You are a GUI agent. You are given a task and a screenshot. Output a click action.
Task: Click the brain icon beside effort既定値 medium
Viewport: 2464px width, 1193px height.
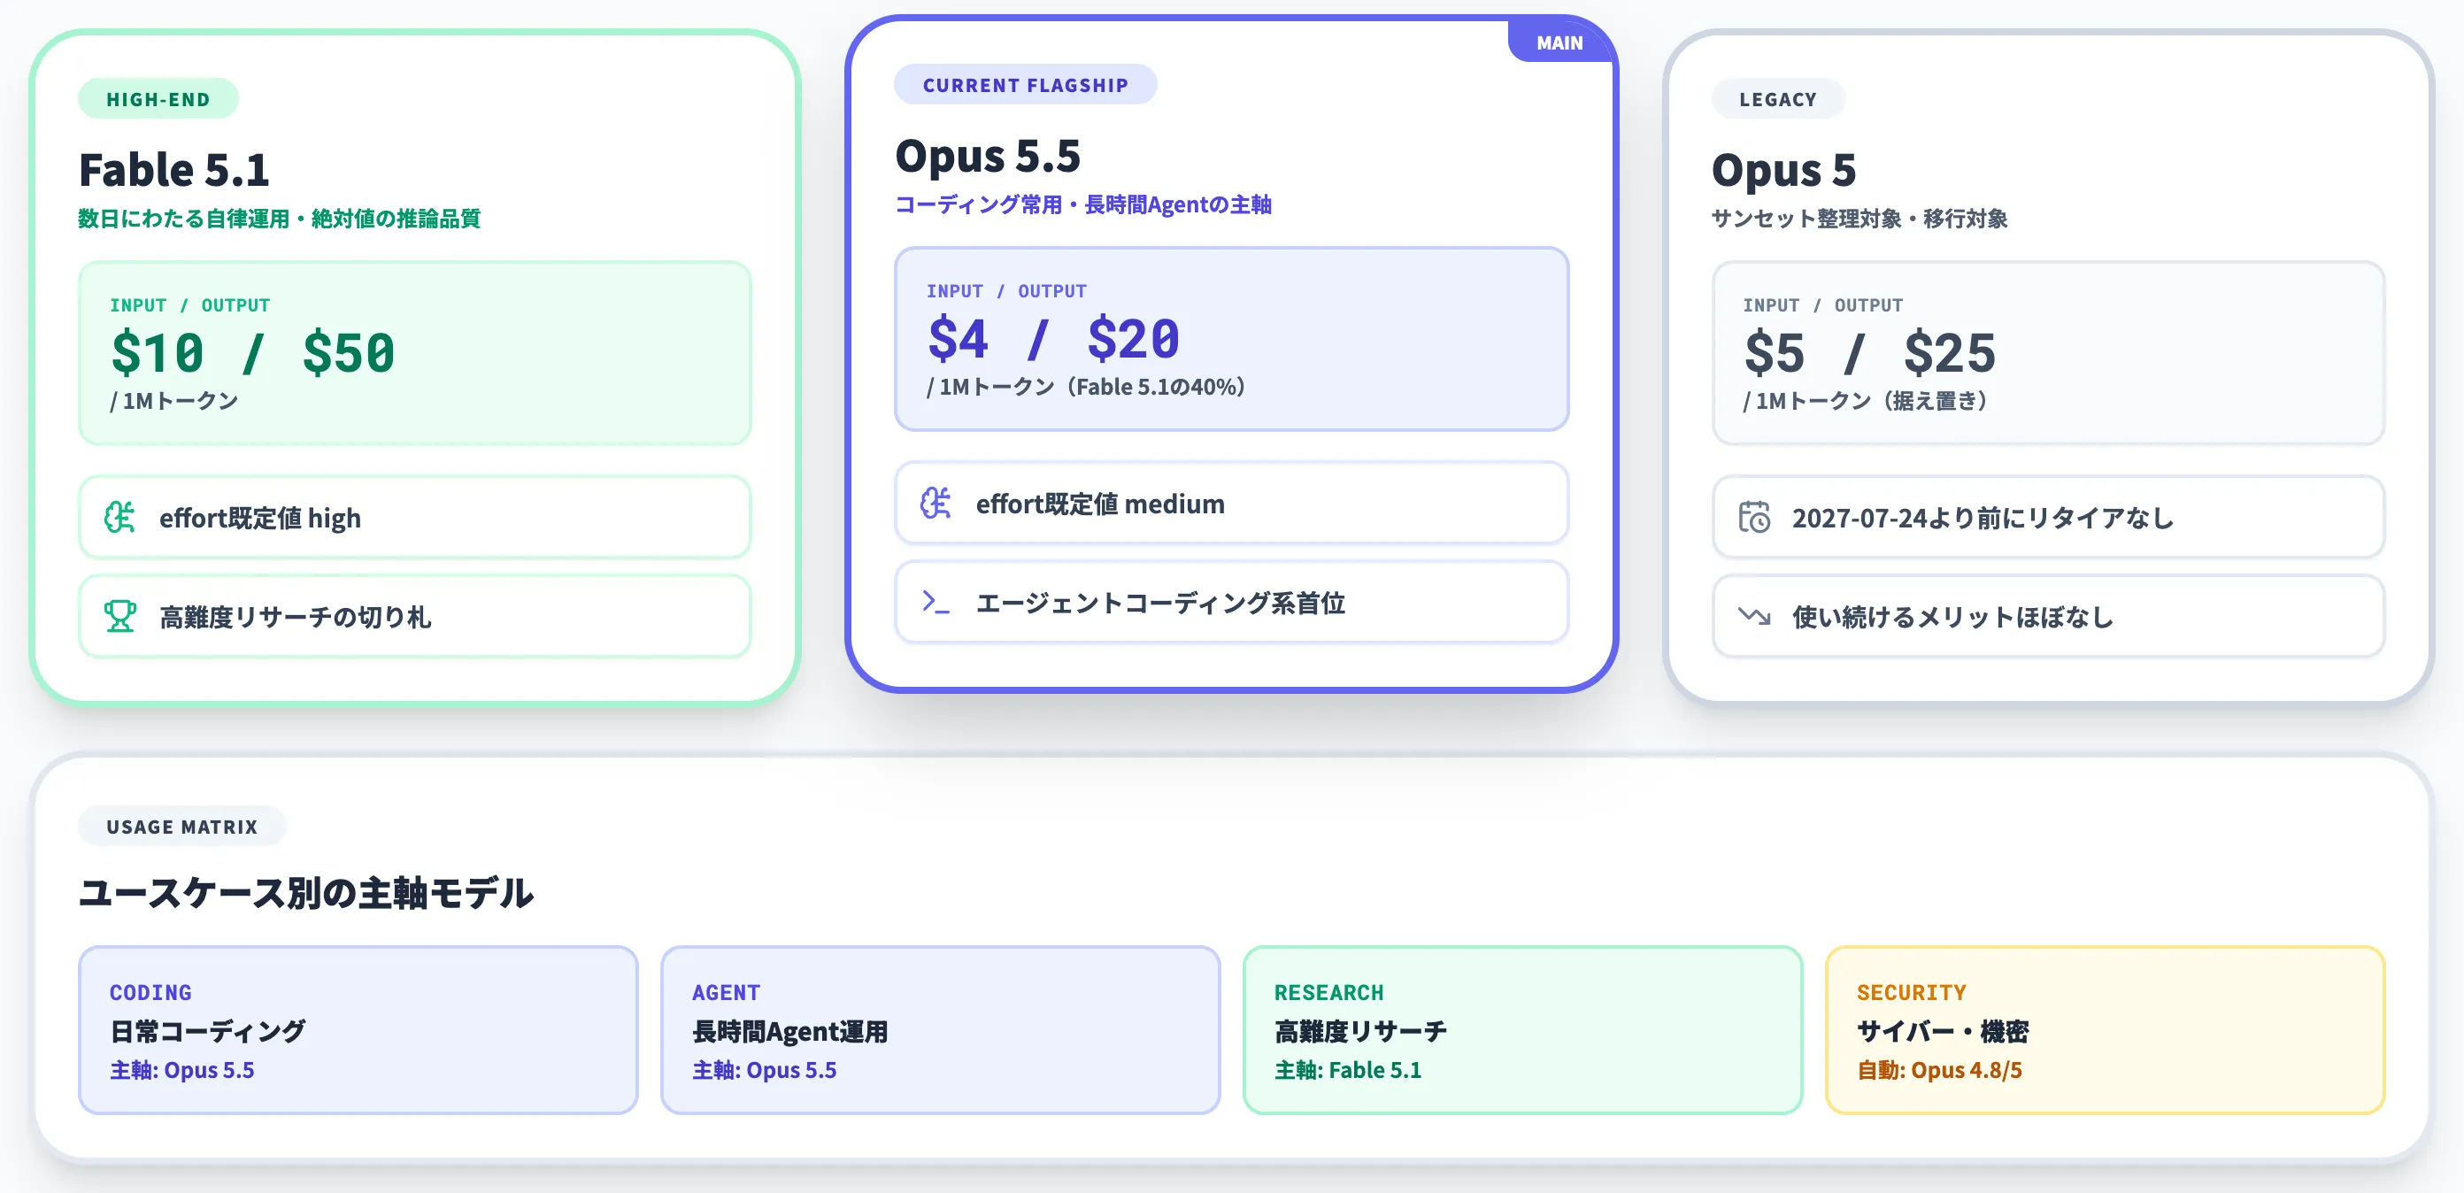pyautogui.click(x=936, y=504)
